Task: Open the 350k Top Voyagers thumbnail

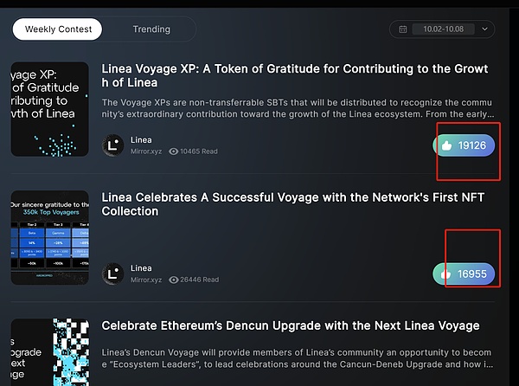Action: click(49, 238)
